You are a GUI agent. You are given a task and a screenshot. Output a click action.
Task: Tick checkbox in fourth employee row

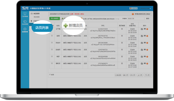coord(52,49)
